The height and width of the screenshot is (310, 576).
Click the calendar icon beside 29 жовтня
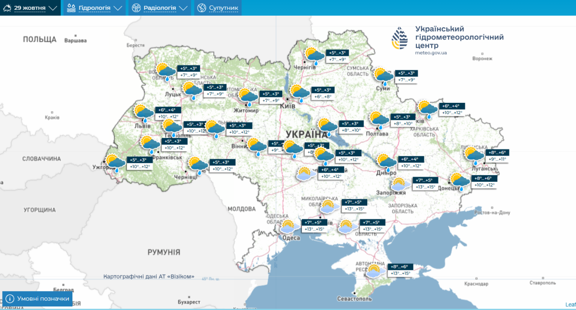6,8
